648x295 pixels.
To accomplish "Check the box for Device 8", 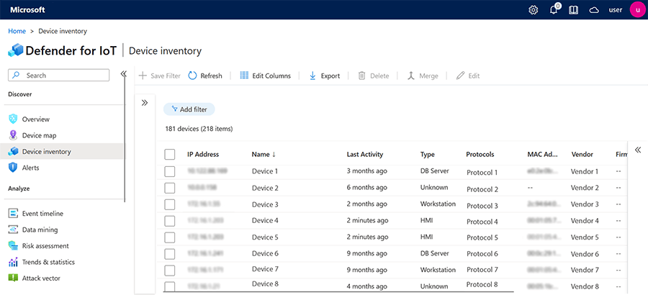I will coord(170,286).
